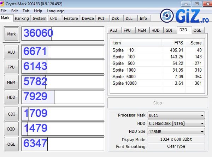Screen dimensions: 212x157
Task: Select the OGL results tab
Action: point(198,30)
